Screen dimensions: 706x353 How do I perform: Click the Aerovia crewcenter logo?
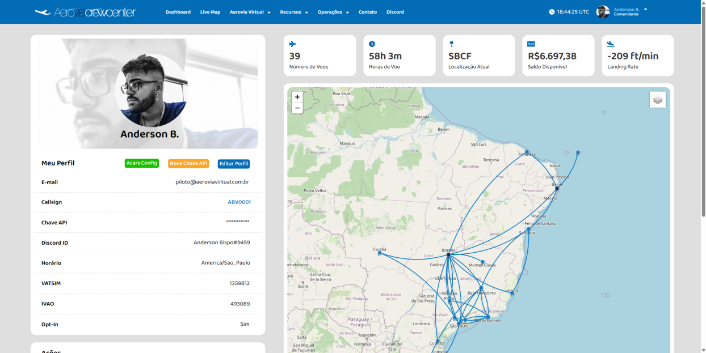tap(85, 12)
